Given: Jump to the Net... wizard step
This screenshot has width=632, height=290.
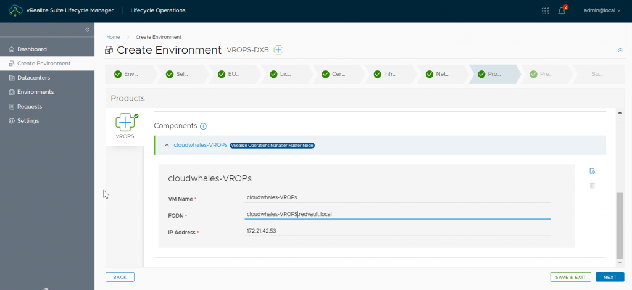Looking at the screenshot, I should tap(443, 74).
